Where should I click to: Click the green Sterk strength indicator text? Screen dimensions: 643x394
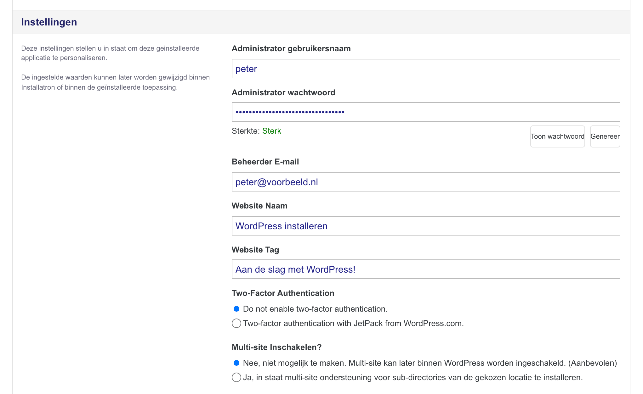click(271, 131)
